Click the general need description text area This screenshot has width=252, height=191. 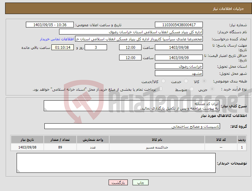(132, 106)
